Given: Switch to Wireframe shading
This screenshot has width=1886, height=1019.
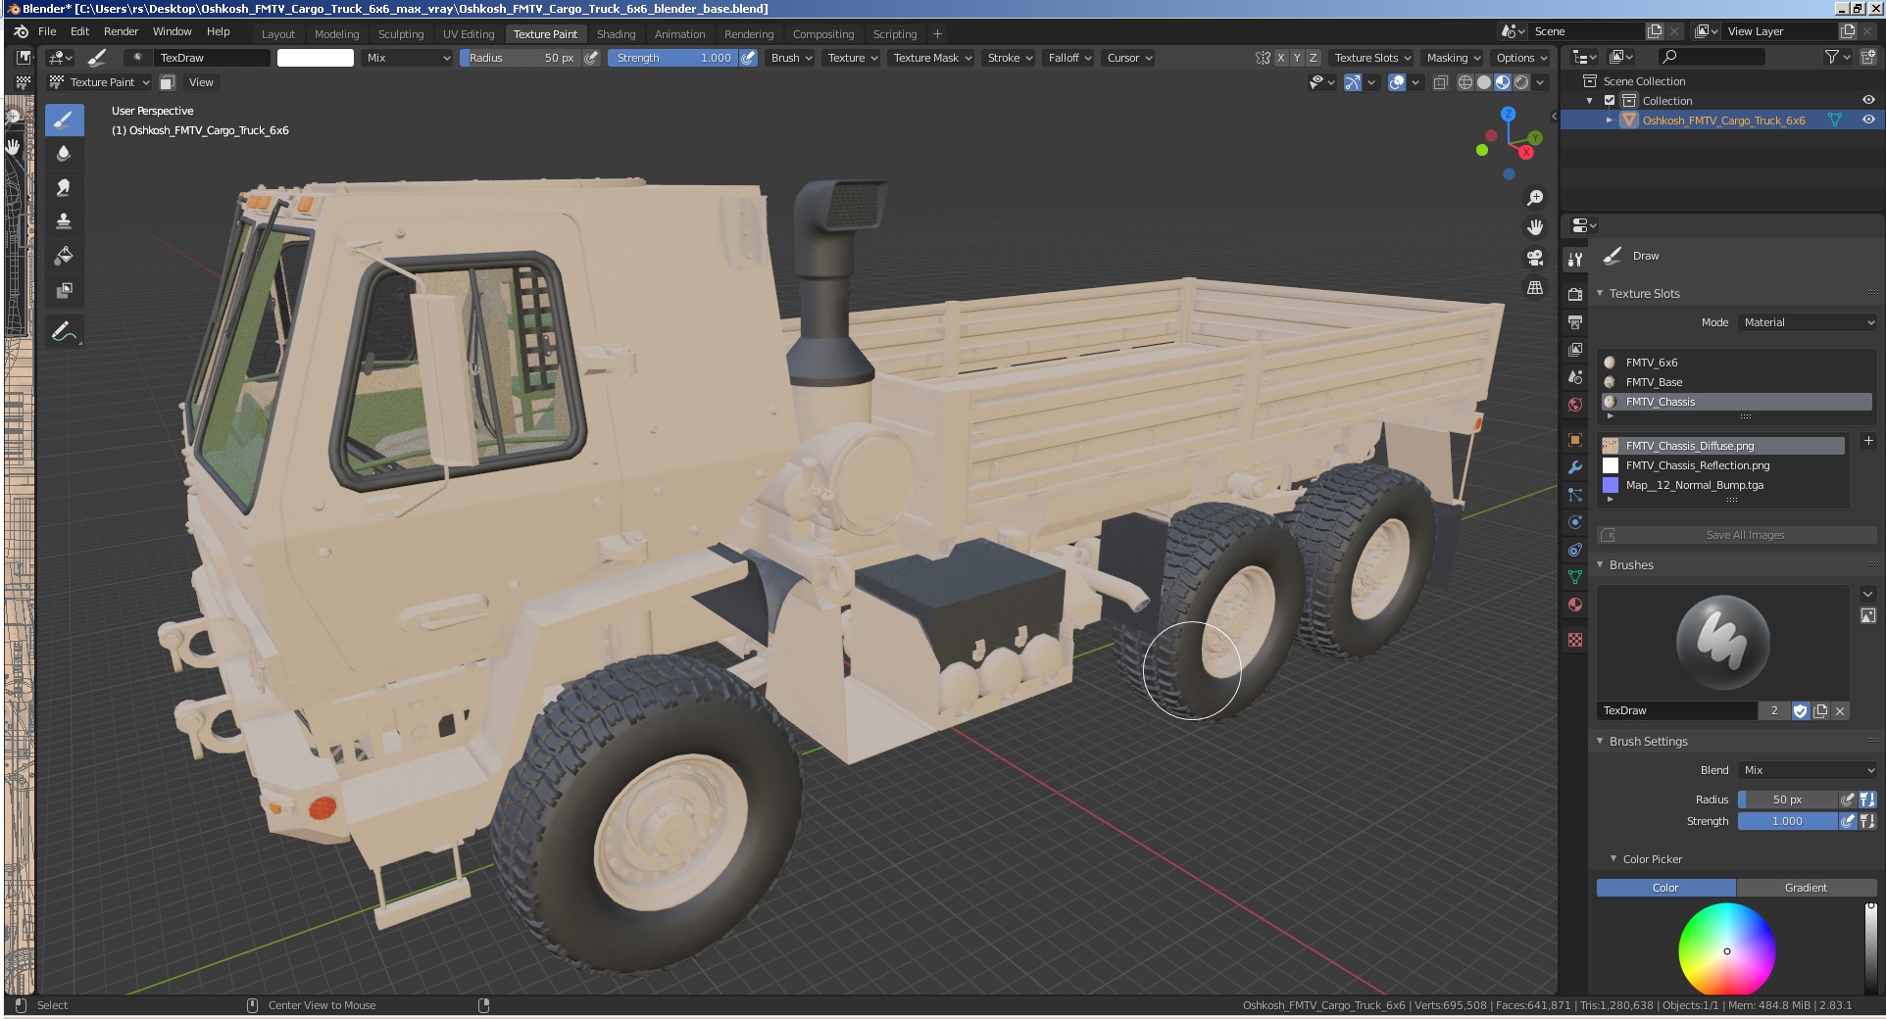Looking at the screenshot, I should point(1465,82).
